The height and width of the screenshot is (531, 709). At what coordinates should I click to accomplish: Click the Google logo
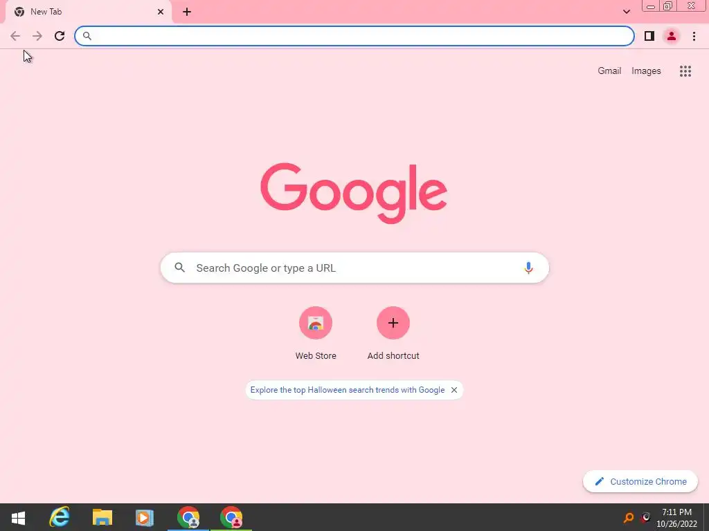[354, 193]
